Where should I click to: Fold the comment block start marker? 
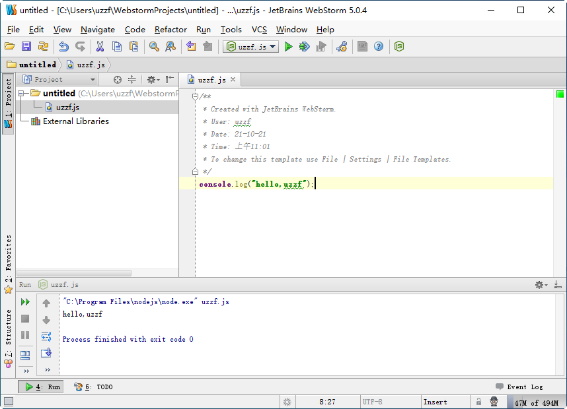(195, 96)
